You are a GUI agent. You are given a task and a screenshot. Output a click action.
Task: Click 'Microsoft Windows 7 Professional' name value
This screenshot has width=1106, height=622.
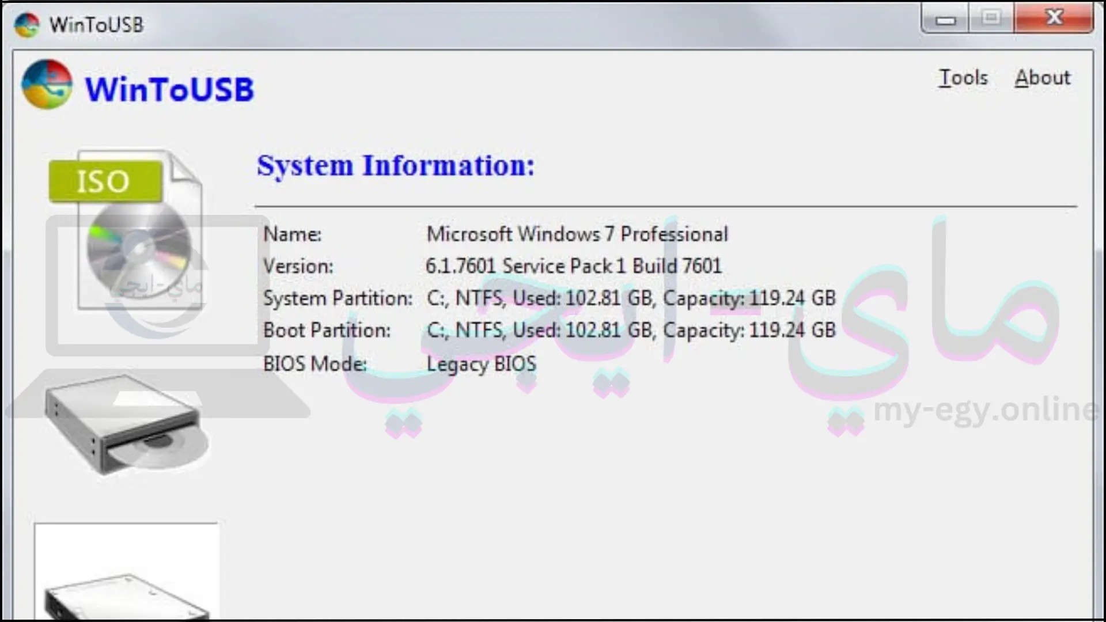tap(577, 234)
